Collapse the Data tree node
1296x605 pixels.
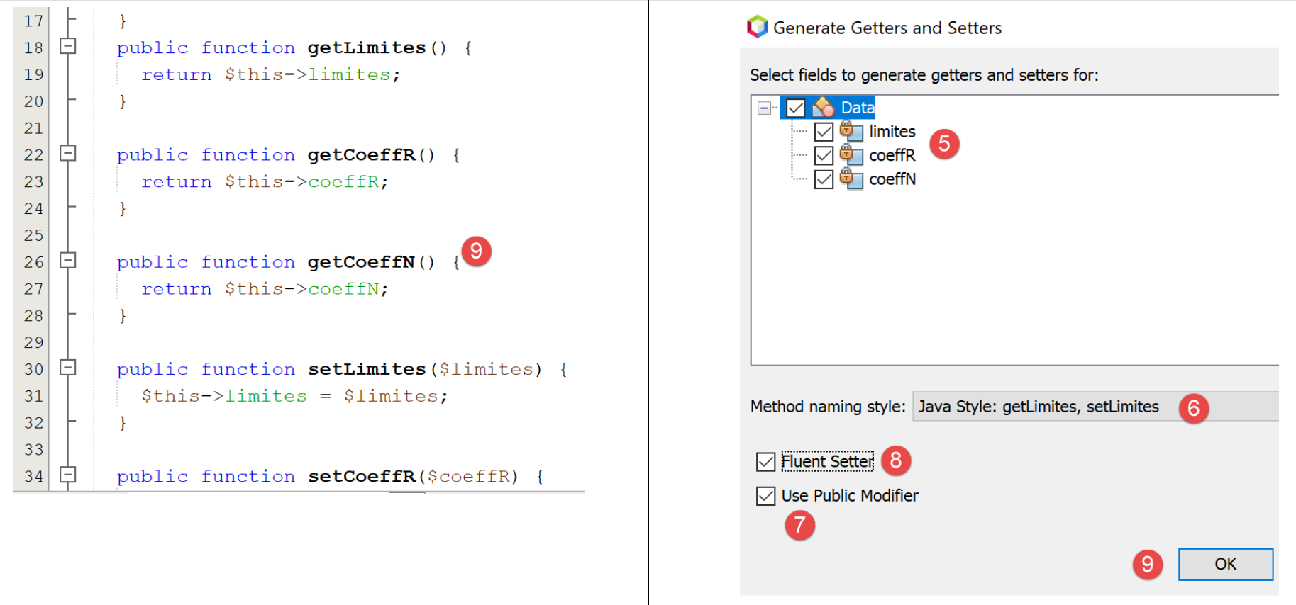pyautogui.click(x=764, y=108)
